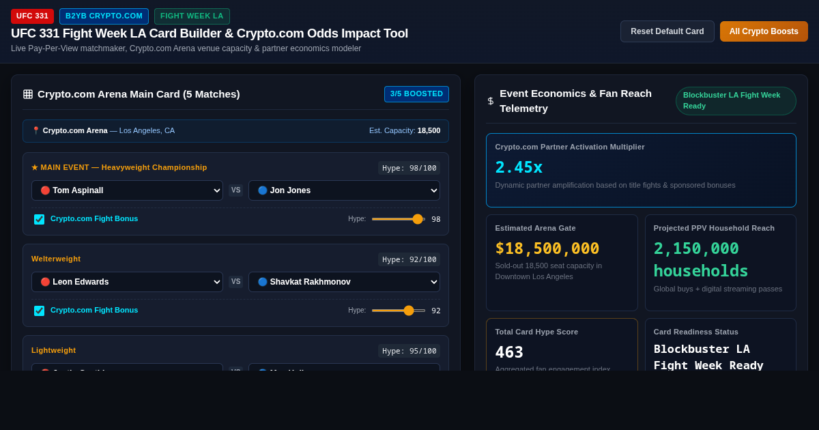Click the Lightweight bout heading
This screenshot has height=430, width=819.
(x=54, y=351)
